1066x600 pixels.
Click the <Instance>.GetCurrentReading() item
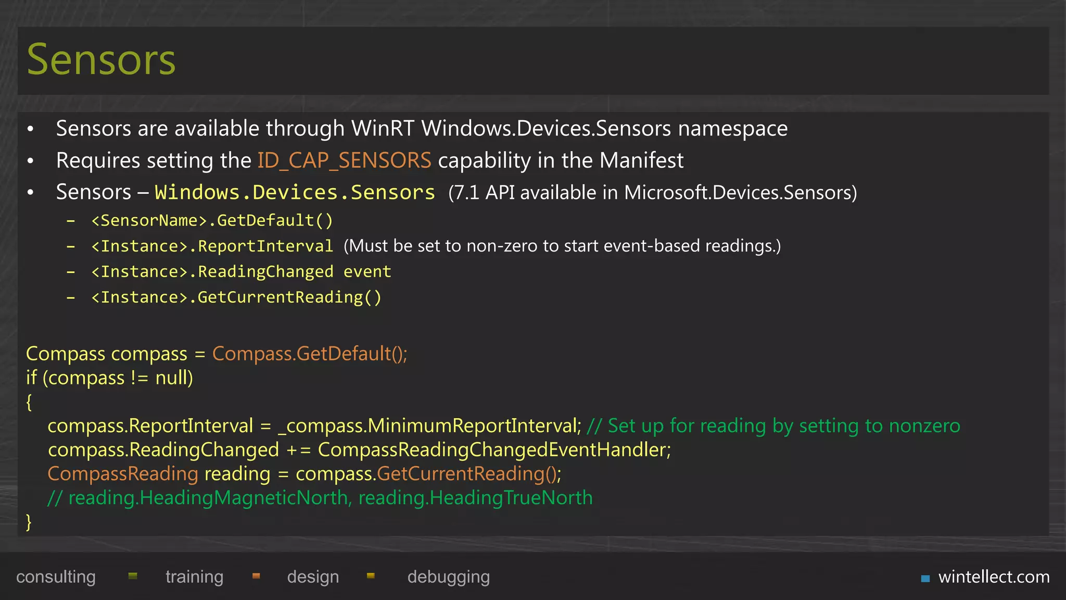tap(236, 297)
